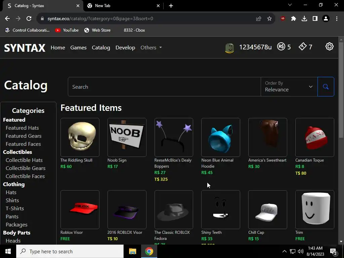
Task: Toggle the Chrome side panel icon
Action: coord(315,19)
